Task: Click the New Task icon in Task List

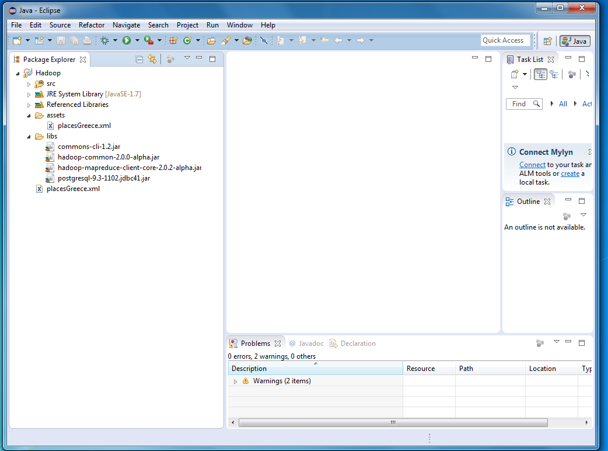Action: pyautogui.click(x=515, y=74)
